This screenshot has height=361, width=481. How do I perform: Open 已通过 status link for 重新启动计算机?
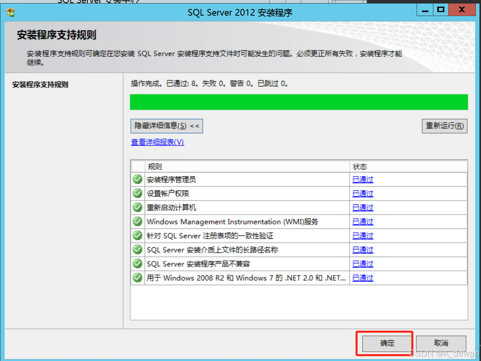point(363,208)
